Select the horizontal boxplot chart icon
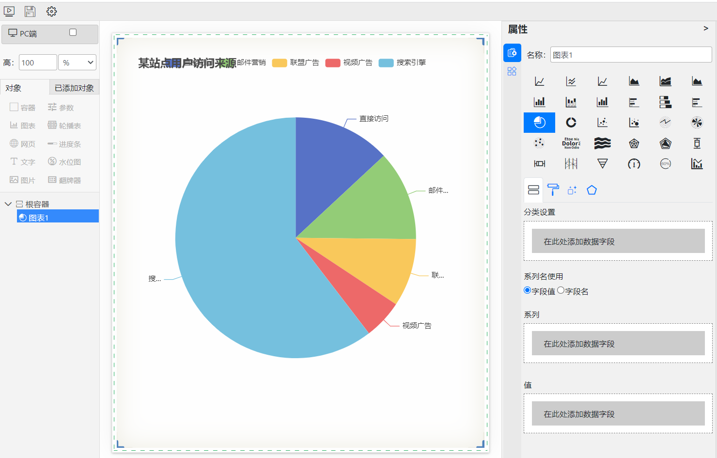The width and height of the screenshot is (717, 458). pos(539,164)
